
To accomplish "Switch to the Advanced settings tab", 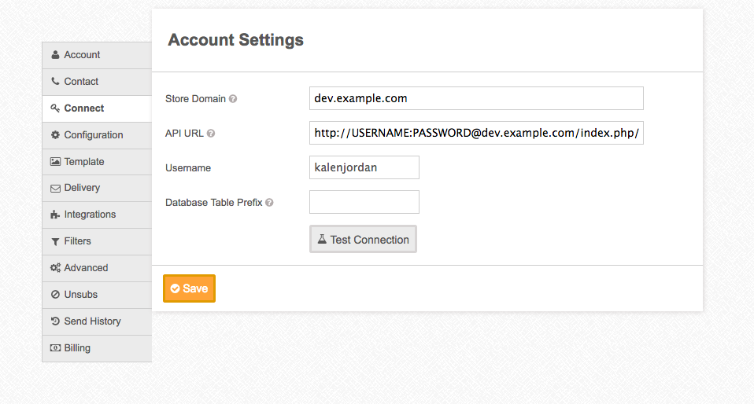I will pyautogui.click(x=86, y=268).
